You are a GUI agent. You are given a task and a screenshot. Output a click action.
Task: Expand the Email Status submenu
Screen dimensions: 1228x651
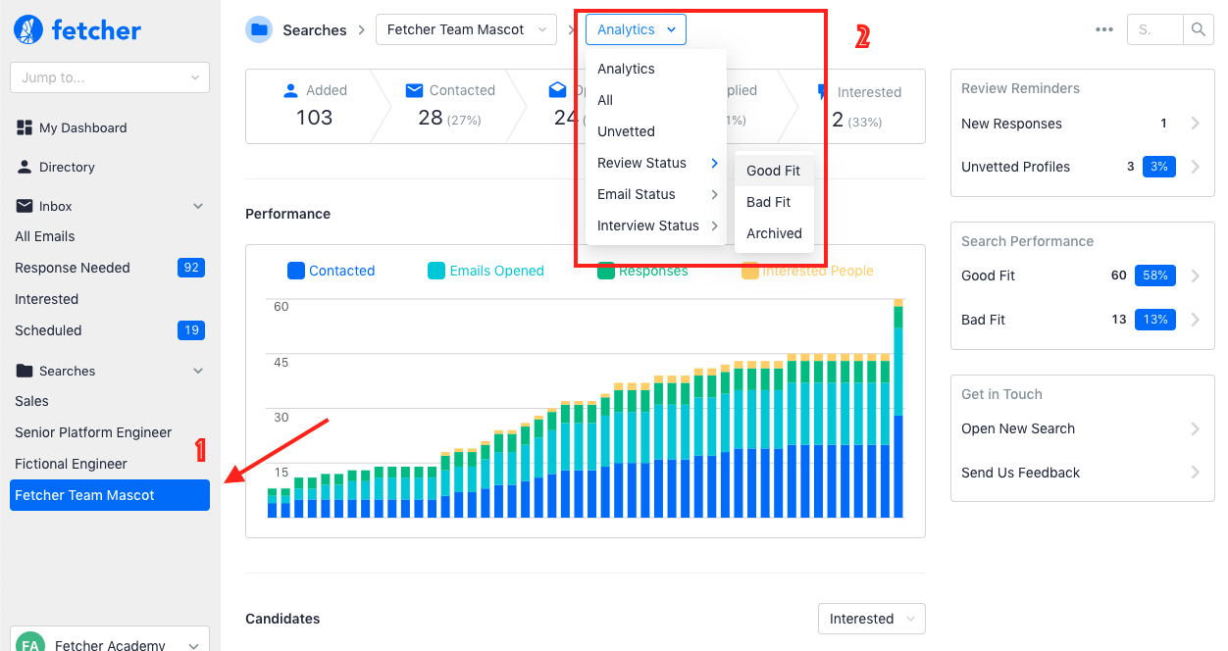click(x=656, y=194)
